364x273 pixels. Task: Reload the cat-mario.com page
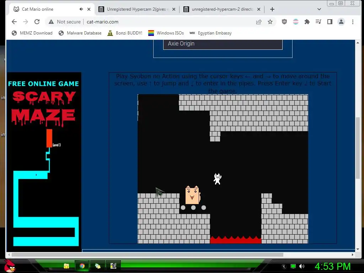[37, 22]
